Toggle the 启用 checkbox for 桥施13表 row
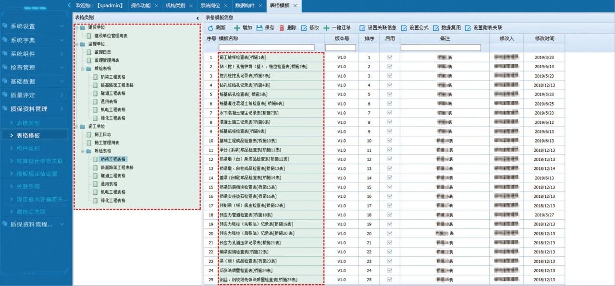The height and width of the screenshot is (286, 615). tap(390, 168)
